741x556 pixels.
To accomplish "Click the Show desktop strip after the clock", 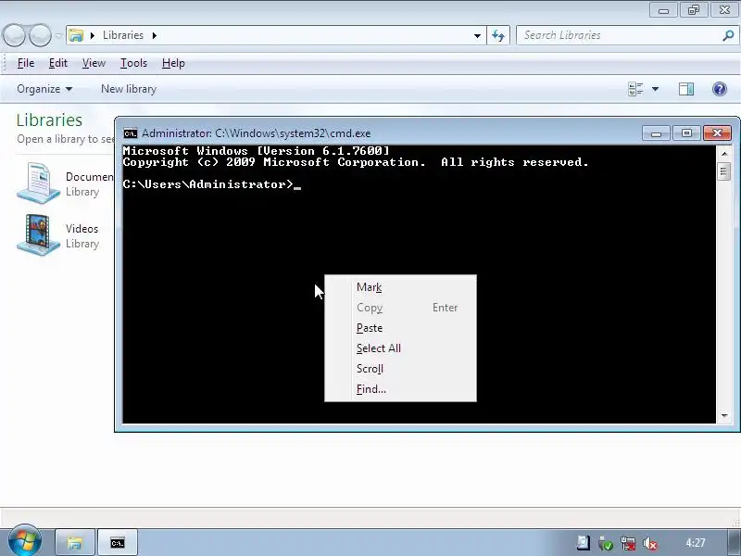I will (x=735, y=542).
